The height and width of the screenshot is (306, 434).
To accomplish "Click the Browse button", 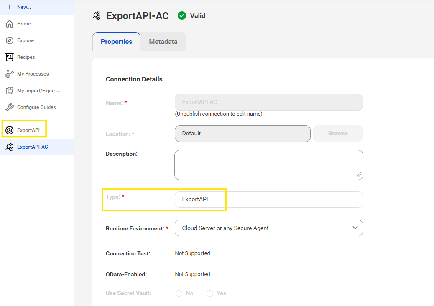I will click(x=338, y=134).
